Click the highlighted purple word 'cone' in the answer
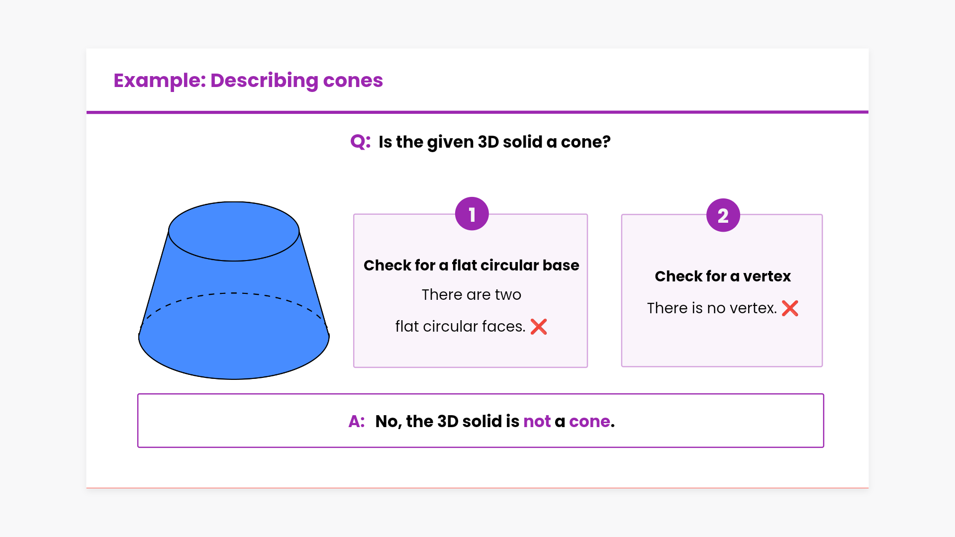 tap(589, 422)
